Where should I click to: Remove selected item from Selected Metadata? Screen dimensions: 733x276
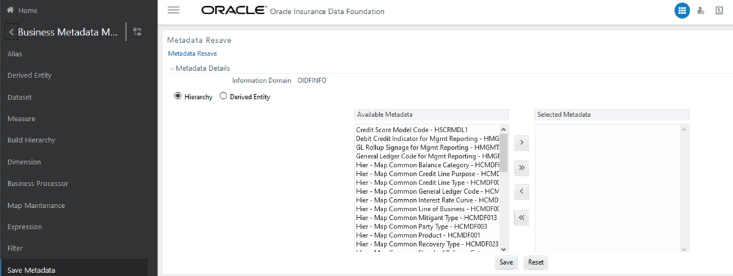(521, 191)
